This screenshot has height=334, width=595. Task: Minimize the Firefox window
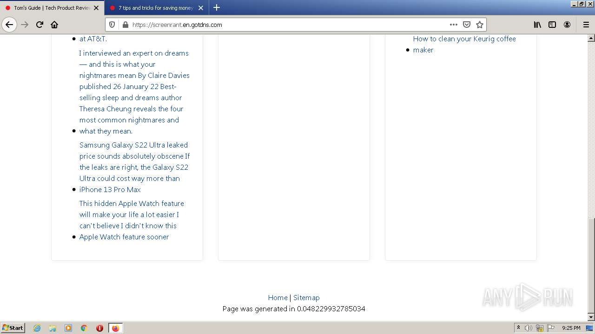(575, 4)
